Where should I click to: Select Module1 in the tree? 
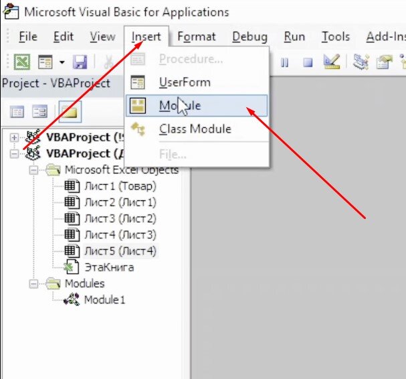[x=104, y=300]
